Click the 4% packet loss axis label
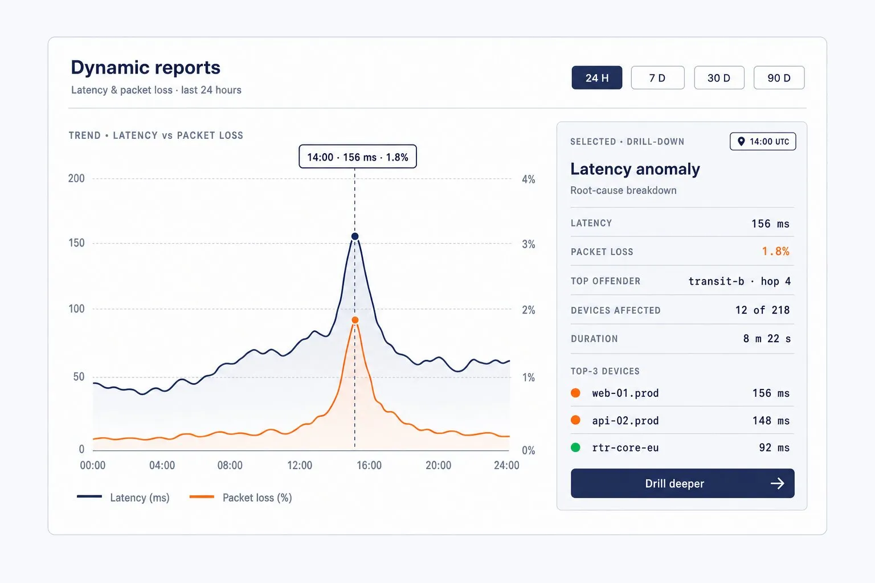Image resolution: width=875 pixels, height=583 pixels. 529,180
